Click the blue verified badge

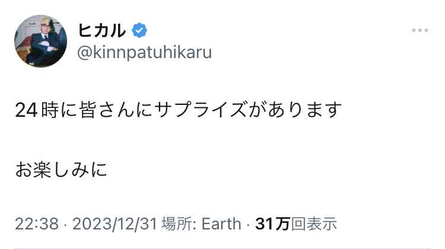139,30
